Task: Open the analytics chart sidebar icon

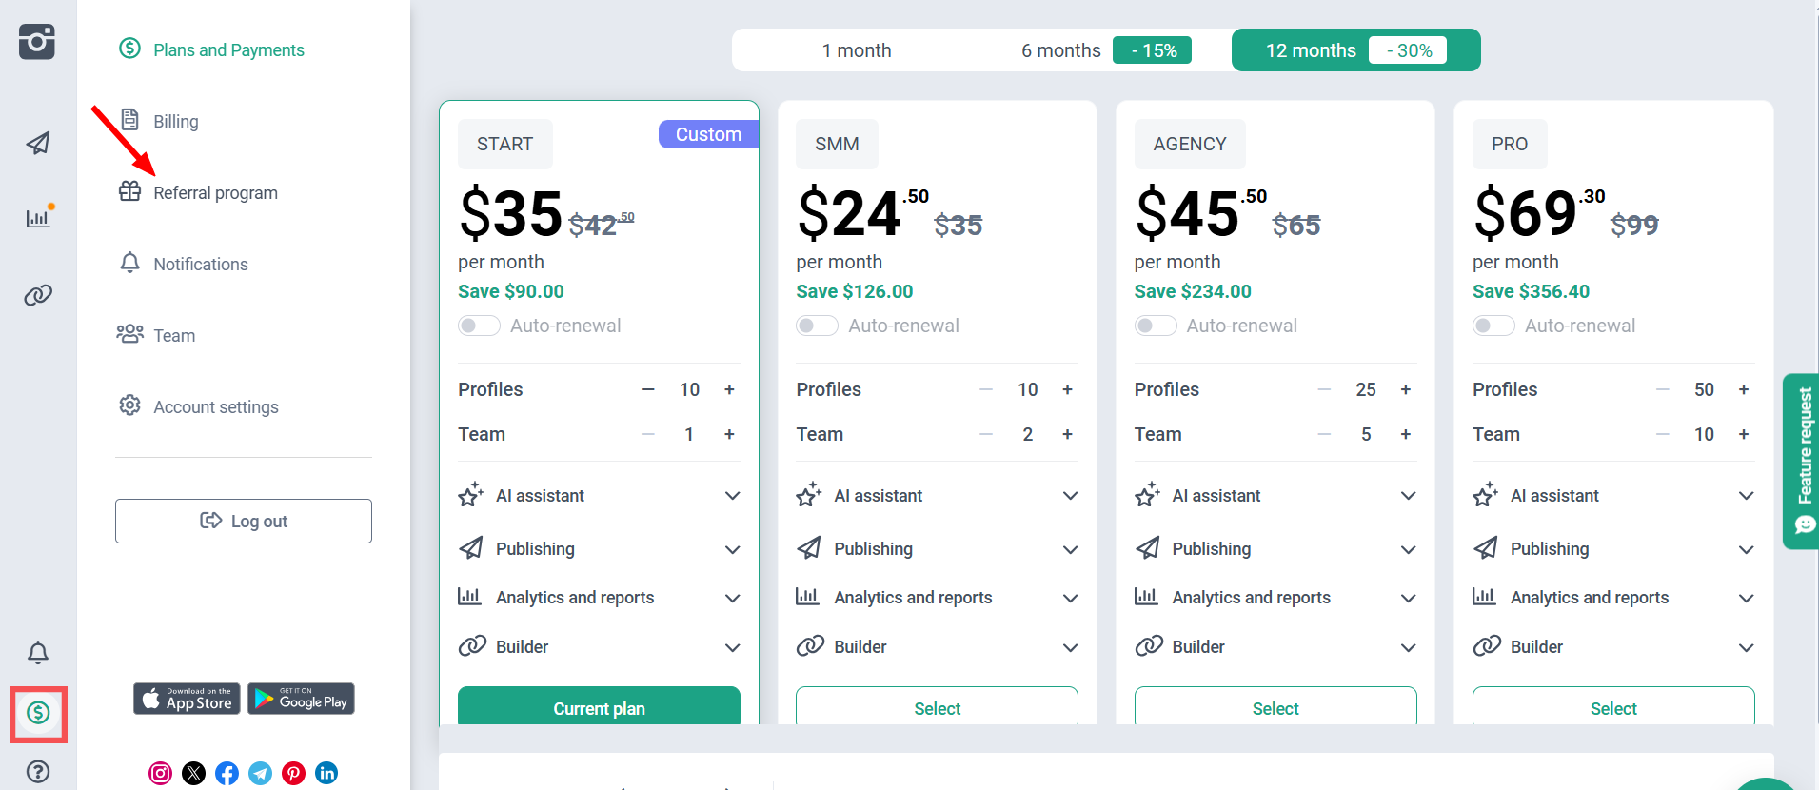Action: (x=38, y=218)
